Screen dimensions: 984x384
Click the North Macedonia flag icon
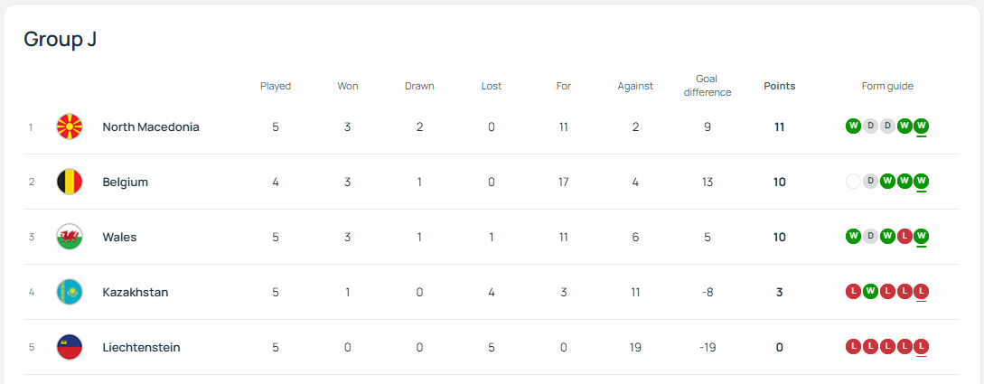click(x=70, y=127)
